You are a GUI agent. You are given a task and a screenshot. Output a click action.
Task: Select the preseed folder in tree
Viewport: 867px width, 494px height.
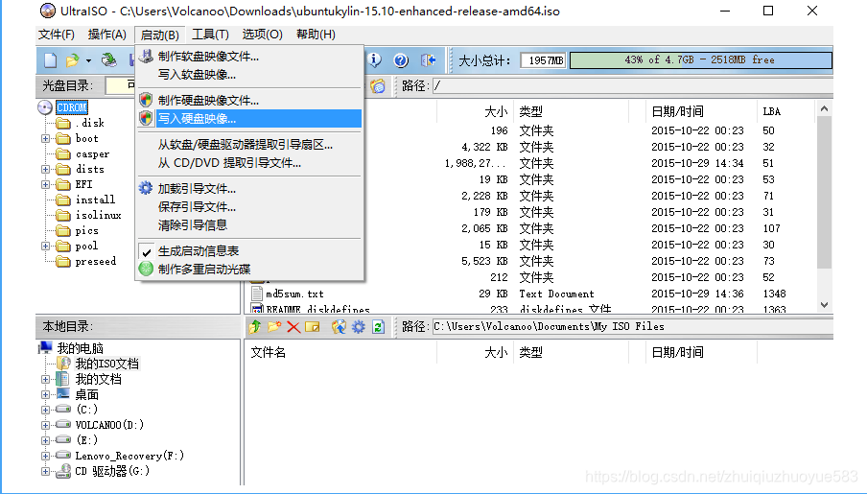click(x=96, y=261)
